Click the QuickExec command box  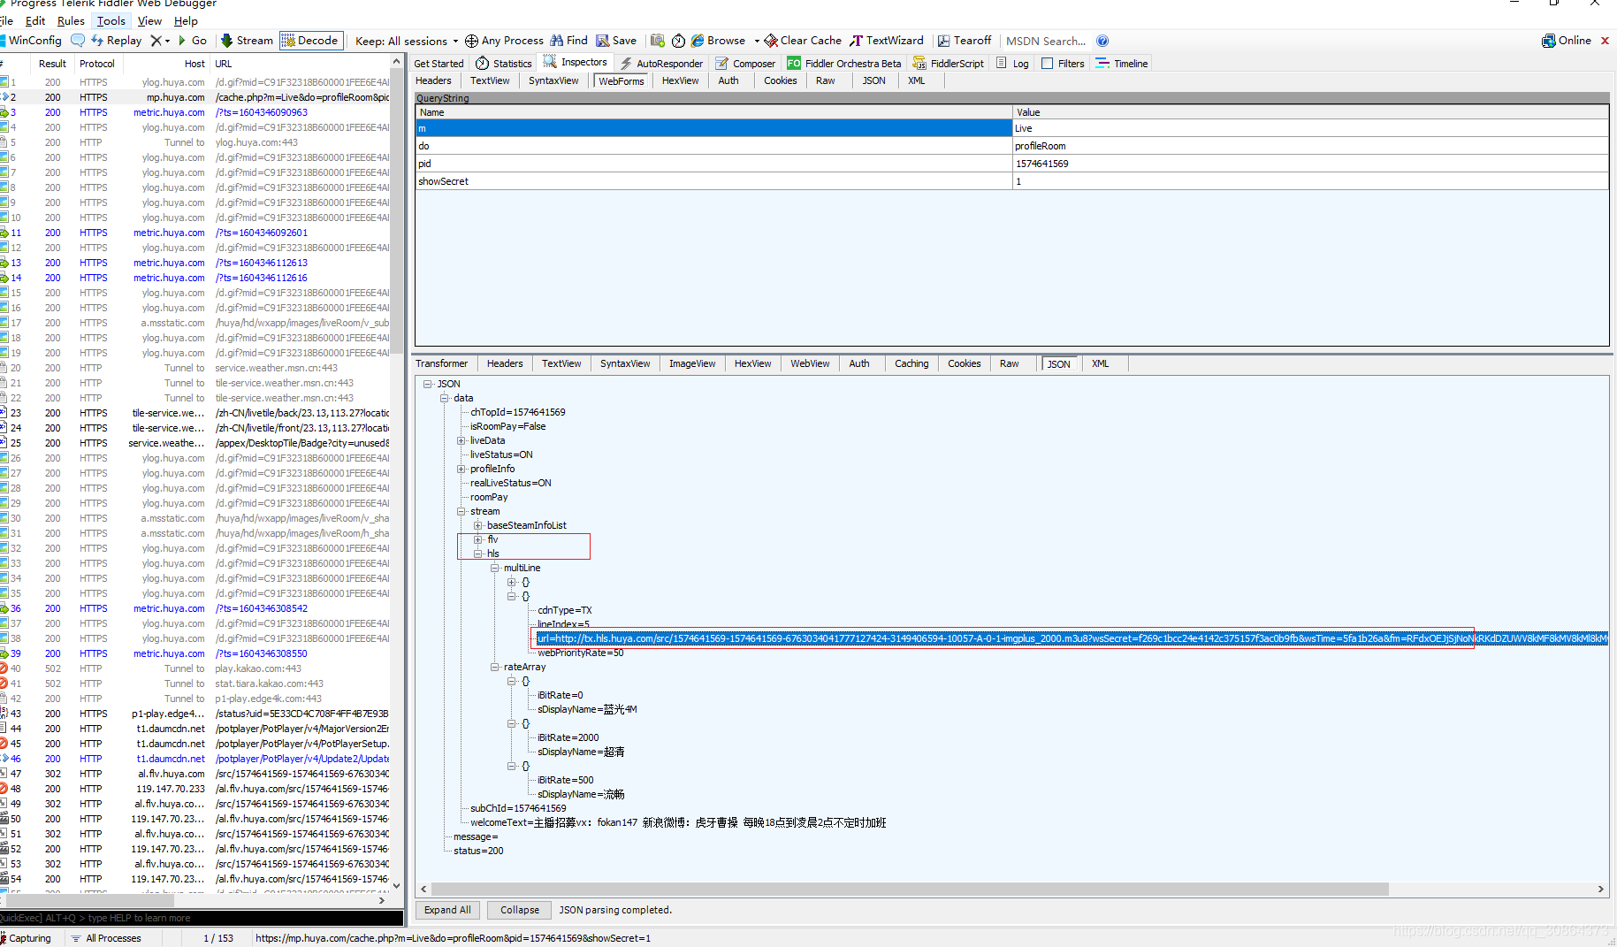tap(202, 918)
